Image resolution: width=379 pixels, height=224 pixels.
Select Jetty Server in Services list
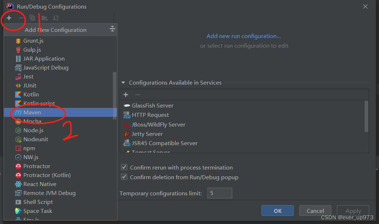coord(242,134)
